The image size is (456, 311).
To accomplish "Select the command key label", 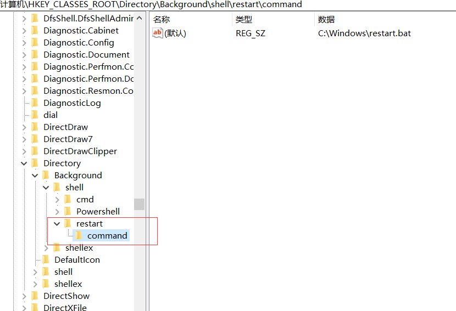I will point(107,235).
